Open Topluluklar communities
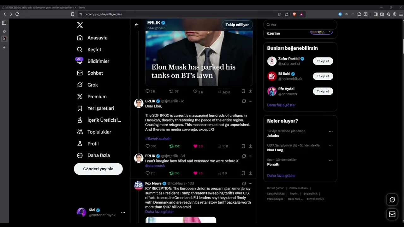This screenshot has width=404, height=227. 94,132
